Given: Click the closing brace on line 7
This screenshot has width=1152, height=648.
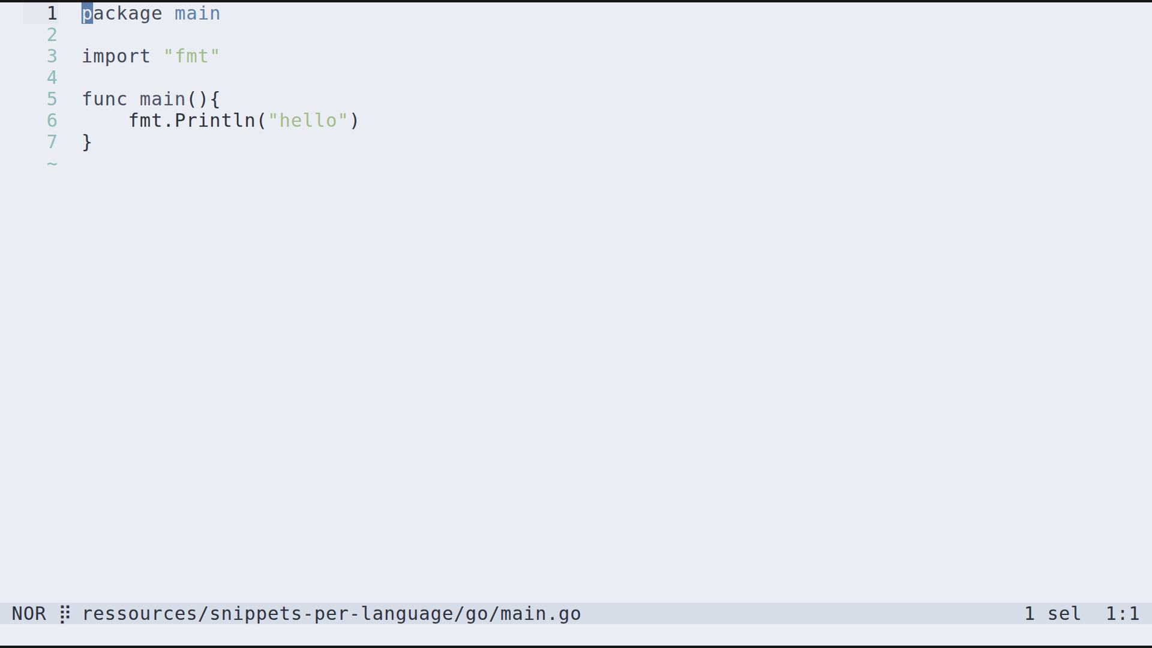Looking at the screenshot, I should 87,142.
